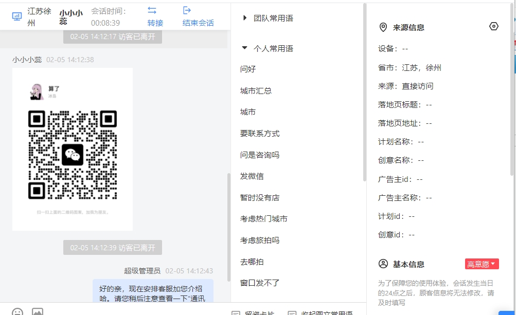Click the 转接 transfer button label

(x=155, y=23)
